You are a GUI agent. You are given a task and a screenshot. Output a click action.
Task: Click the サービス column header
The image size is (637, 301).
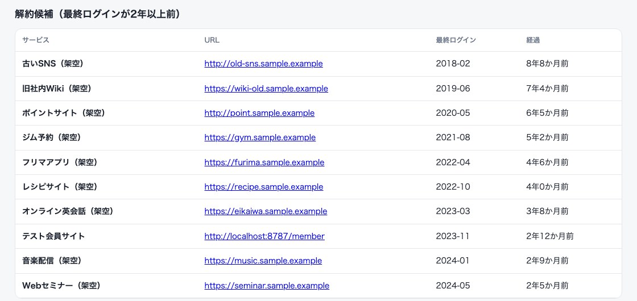pos(36,40)
